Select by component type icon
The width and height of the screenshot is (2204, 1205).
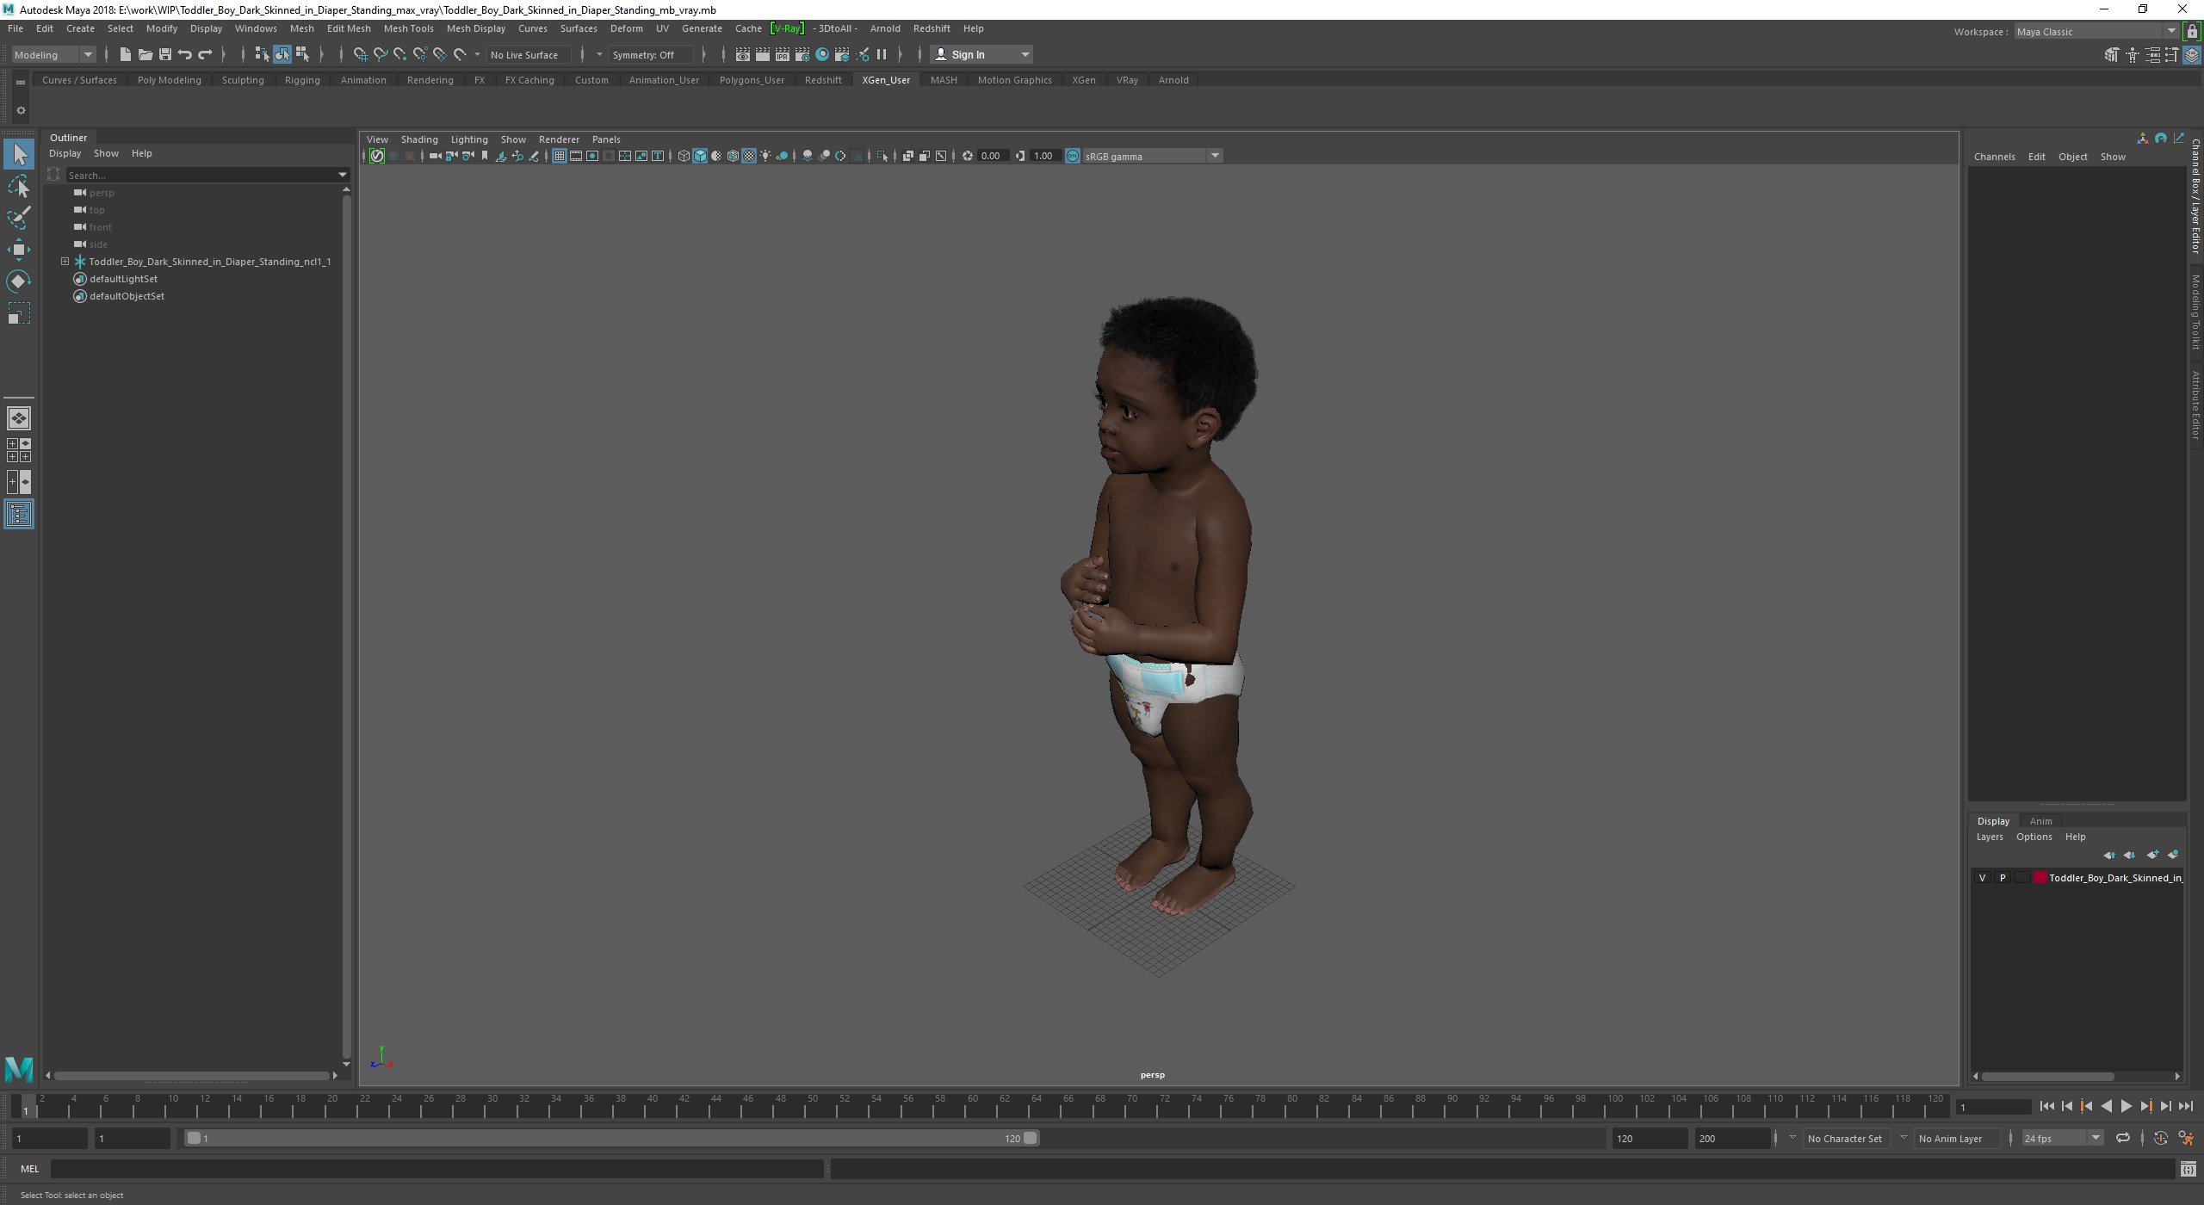tap(302, 54)
